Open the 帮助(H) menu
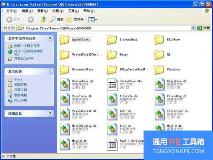This screenshot has width=213, height=160. [89, 11]
